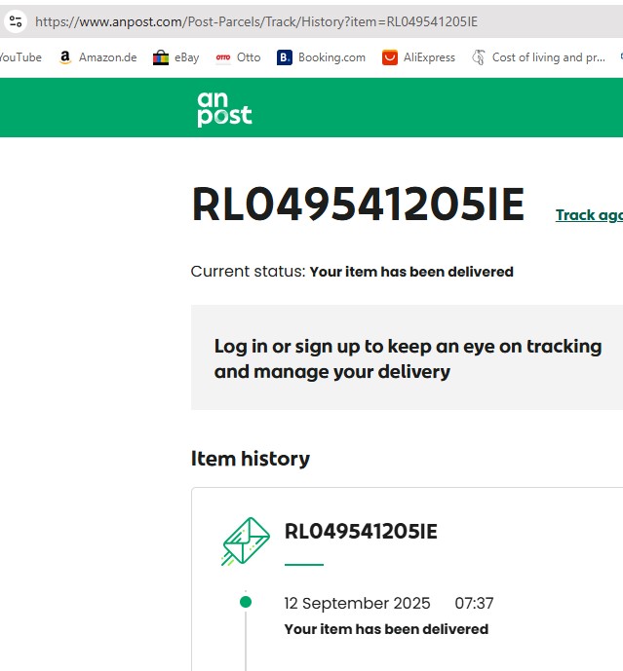
Task: Click the current status delivered text
Action: click(410, 272)
